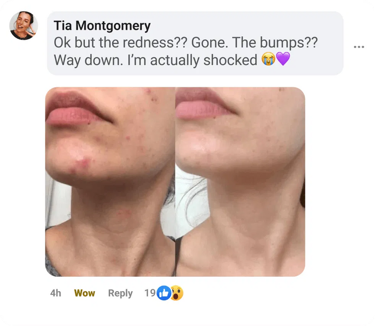Viewport: 375px width, 326px height.
Task: Click the wow face reaction icon
Action: click(177, 293)
